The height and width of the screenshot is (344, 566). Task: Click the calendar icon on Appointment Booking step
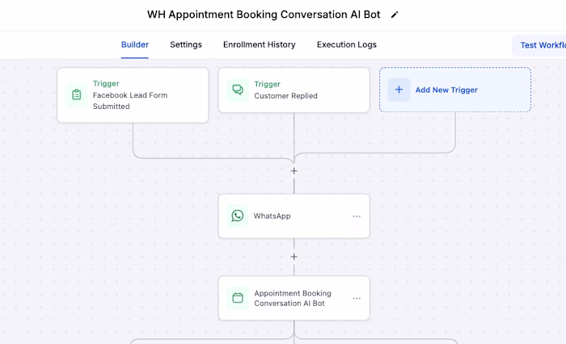pyautogui.click(x=238, y=298)
